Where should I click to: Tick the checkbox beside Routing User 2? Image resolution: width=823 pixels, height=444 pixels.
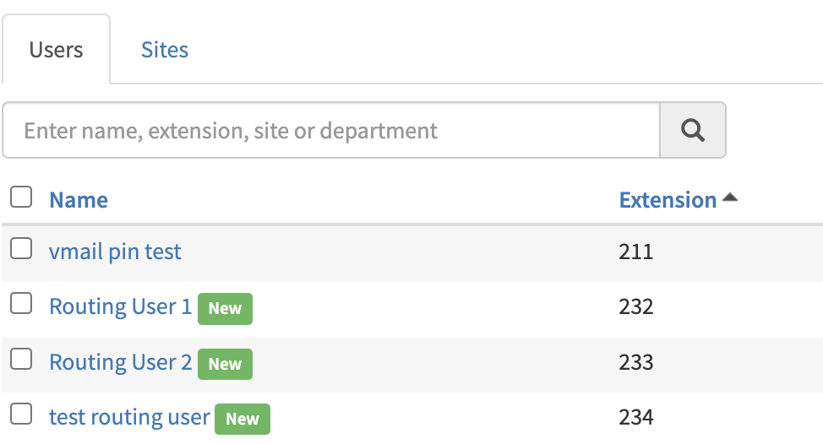(x=21, y=359)
